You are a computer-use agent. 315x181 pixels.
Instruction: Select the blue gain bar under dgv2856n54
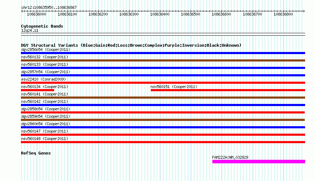coord(163,53)
